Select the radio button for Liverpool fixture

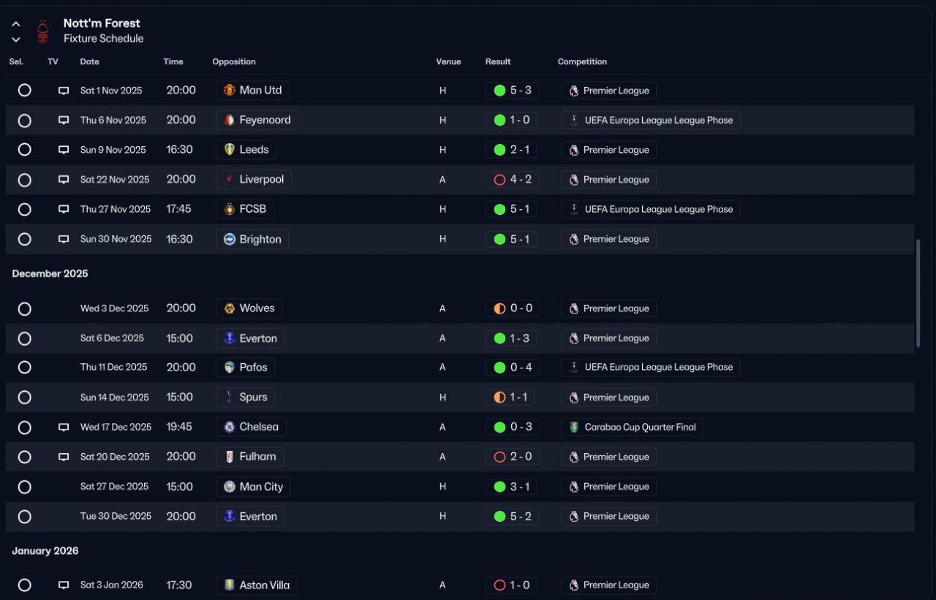pyautogui.click(x=24, y=180)
